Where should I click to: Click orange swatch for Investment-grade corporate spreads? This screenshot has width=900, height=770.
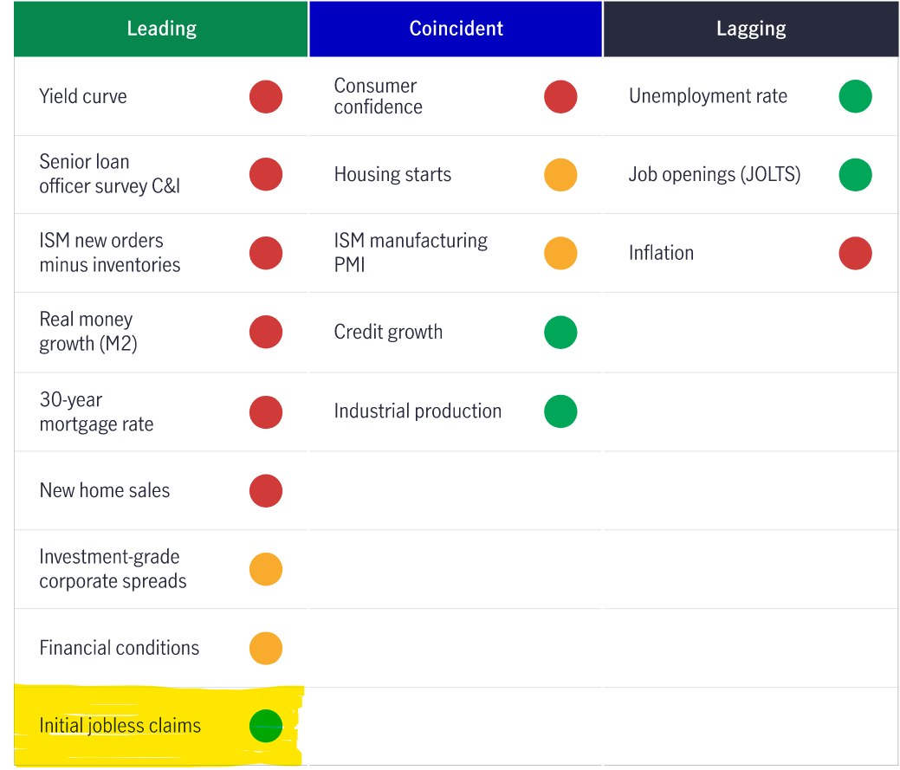coord(266,569)
